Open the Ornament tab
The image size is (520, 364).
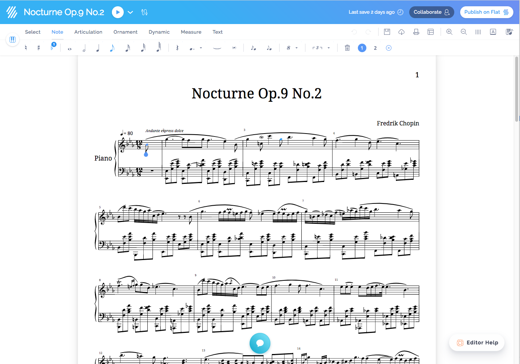(126, 32)
